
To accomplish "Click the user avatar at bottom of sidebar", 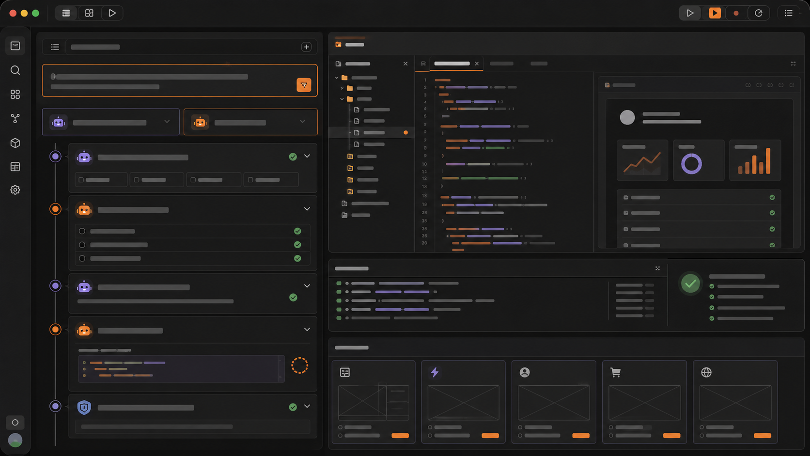I will [15, 440].
